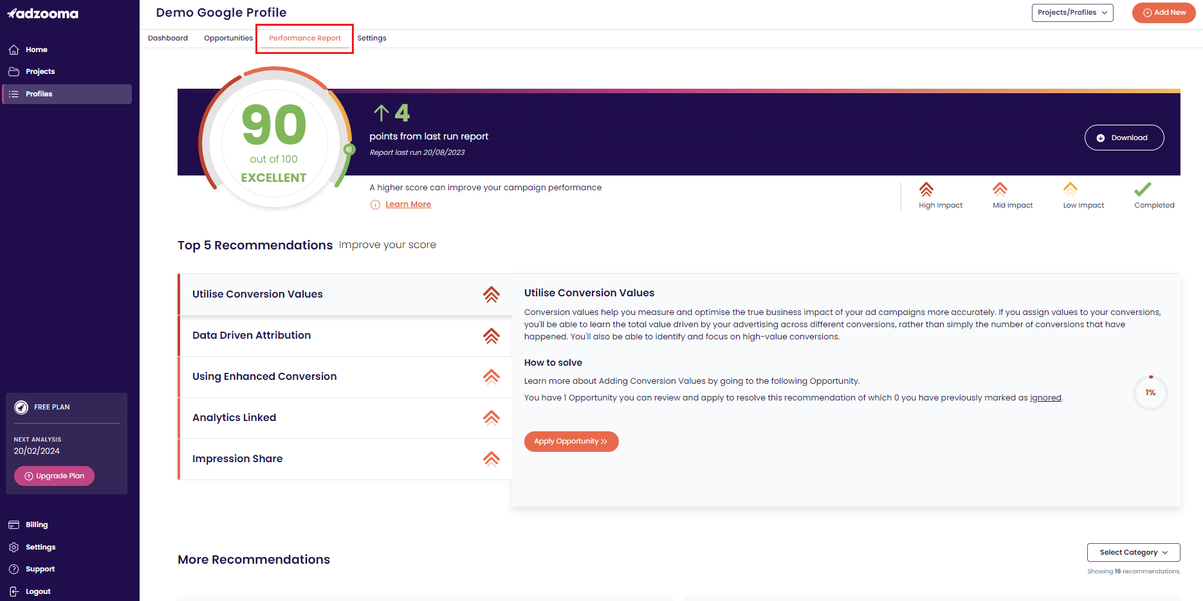Click the Support question mark icon
1203x601 pixels.
point(14,569)
